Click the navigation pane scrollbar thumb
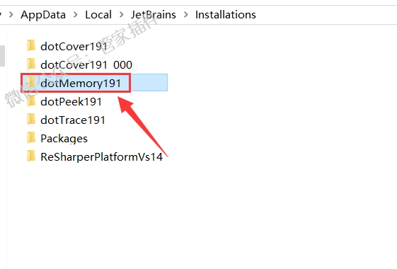Viewport: 397px width, 269px height. 2,56
